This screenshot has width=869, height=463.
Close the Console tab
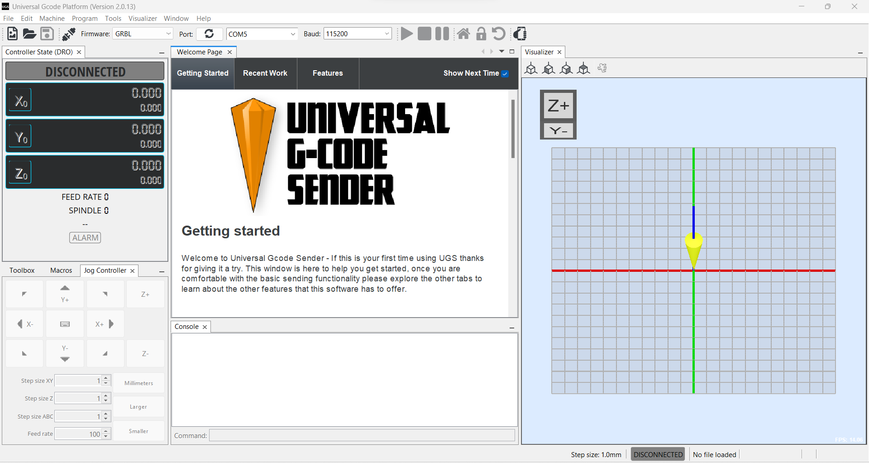click(205, 327)
